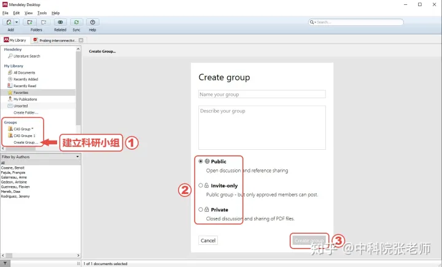Filter by author Coasne, Benoit
The height and width of the screenshot is (267, 442).
[x=13, y=168]
